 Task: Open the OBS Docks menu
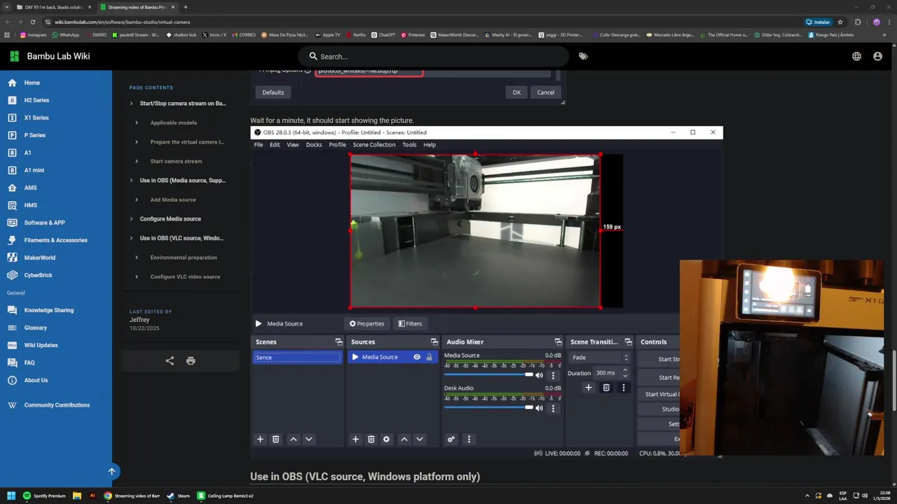[x=313, y=145]
